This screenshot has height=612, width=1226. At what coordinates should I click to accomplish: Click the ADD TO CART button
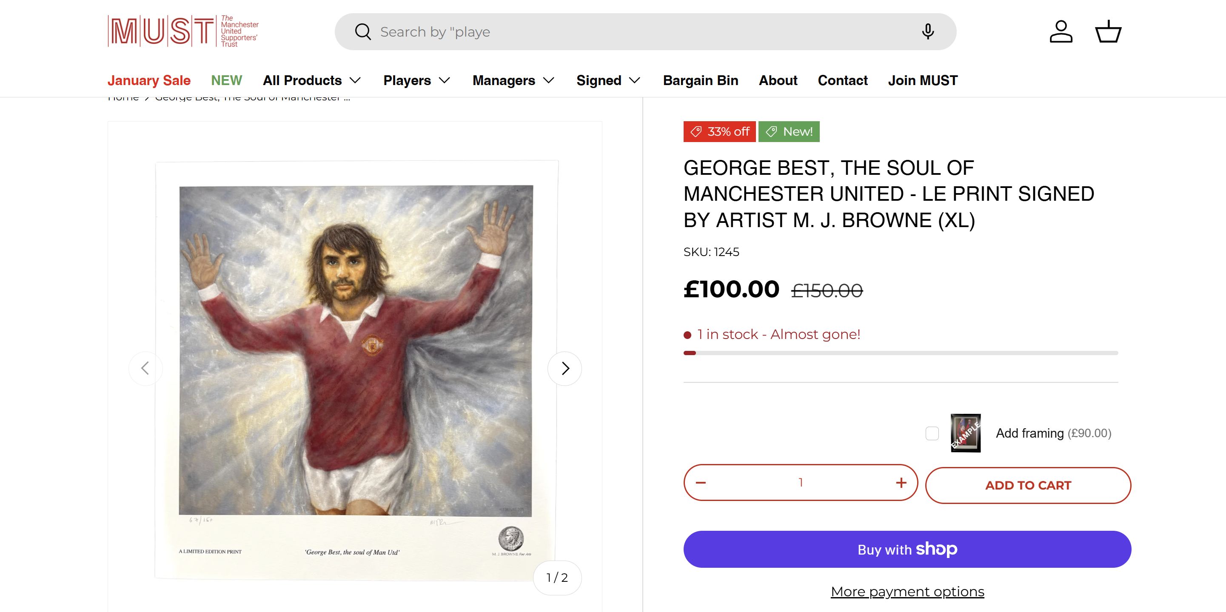(1028, 485)
